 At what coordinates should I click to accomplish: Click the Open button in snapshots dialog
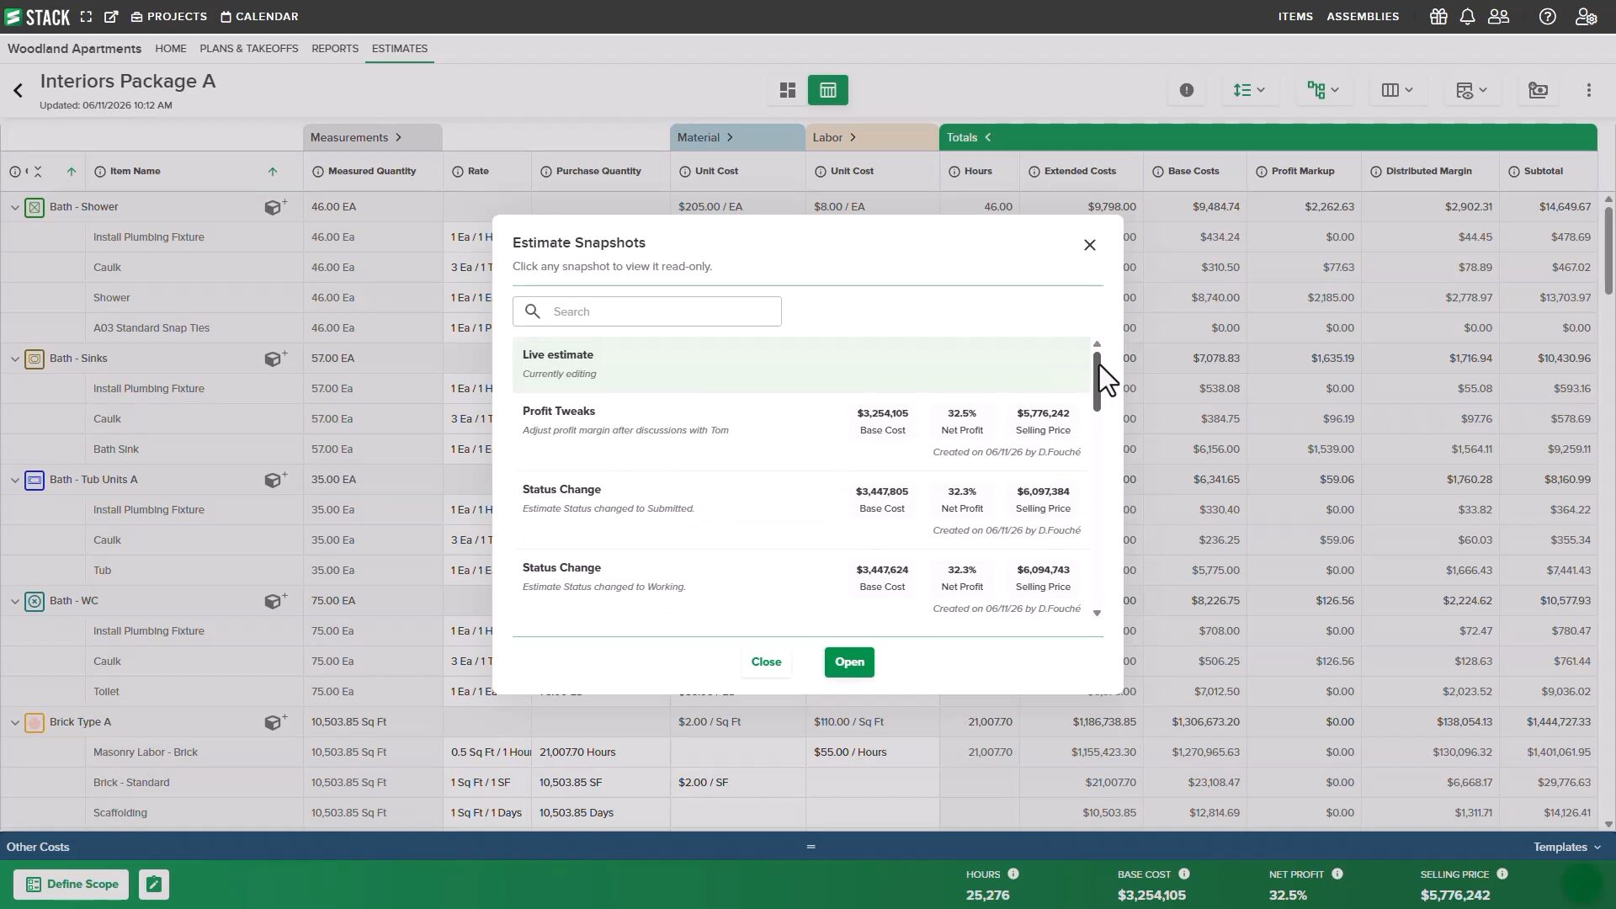click(849, 662)
